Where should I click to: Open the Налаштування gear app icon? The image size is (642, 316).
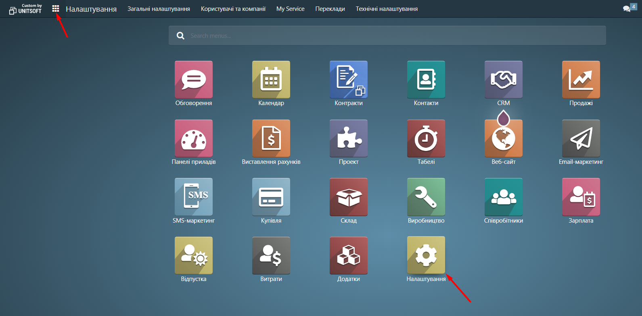pos(426,255)
